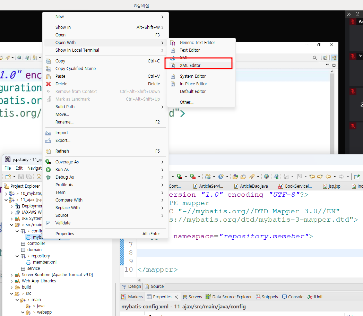Click the vertical scrollbar of upper editor window
This screenshot has height=316, width=363.
pos(332,113)
